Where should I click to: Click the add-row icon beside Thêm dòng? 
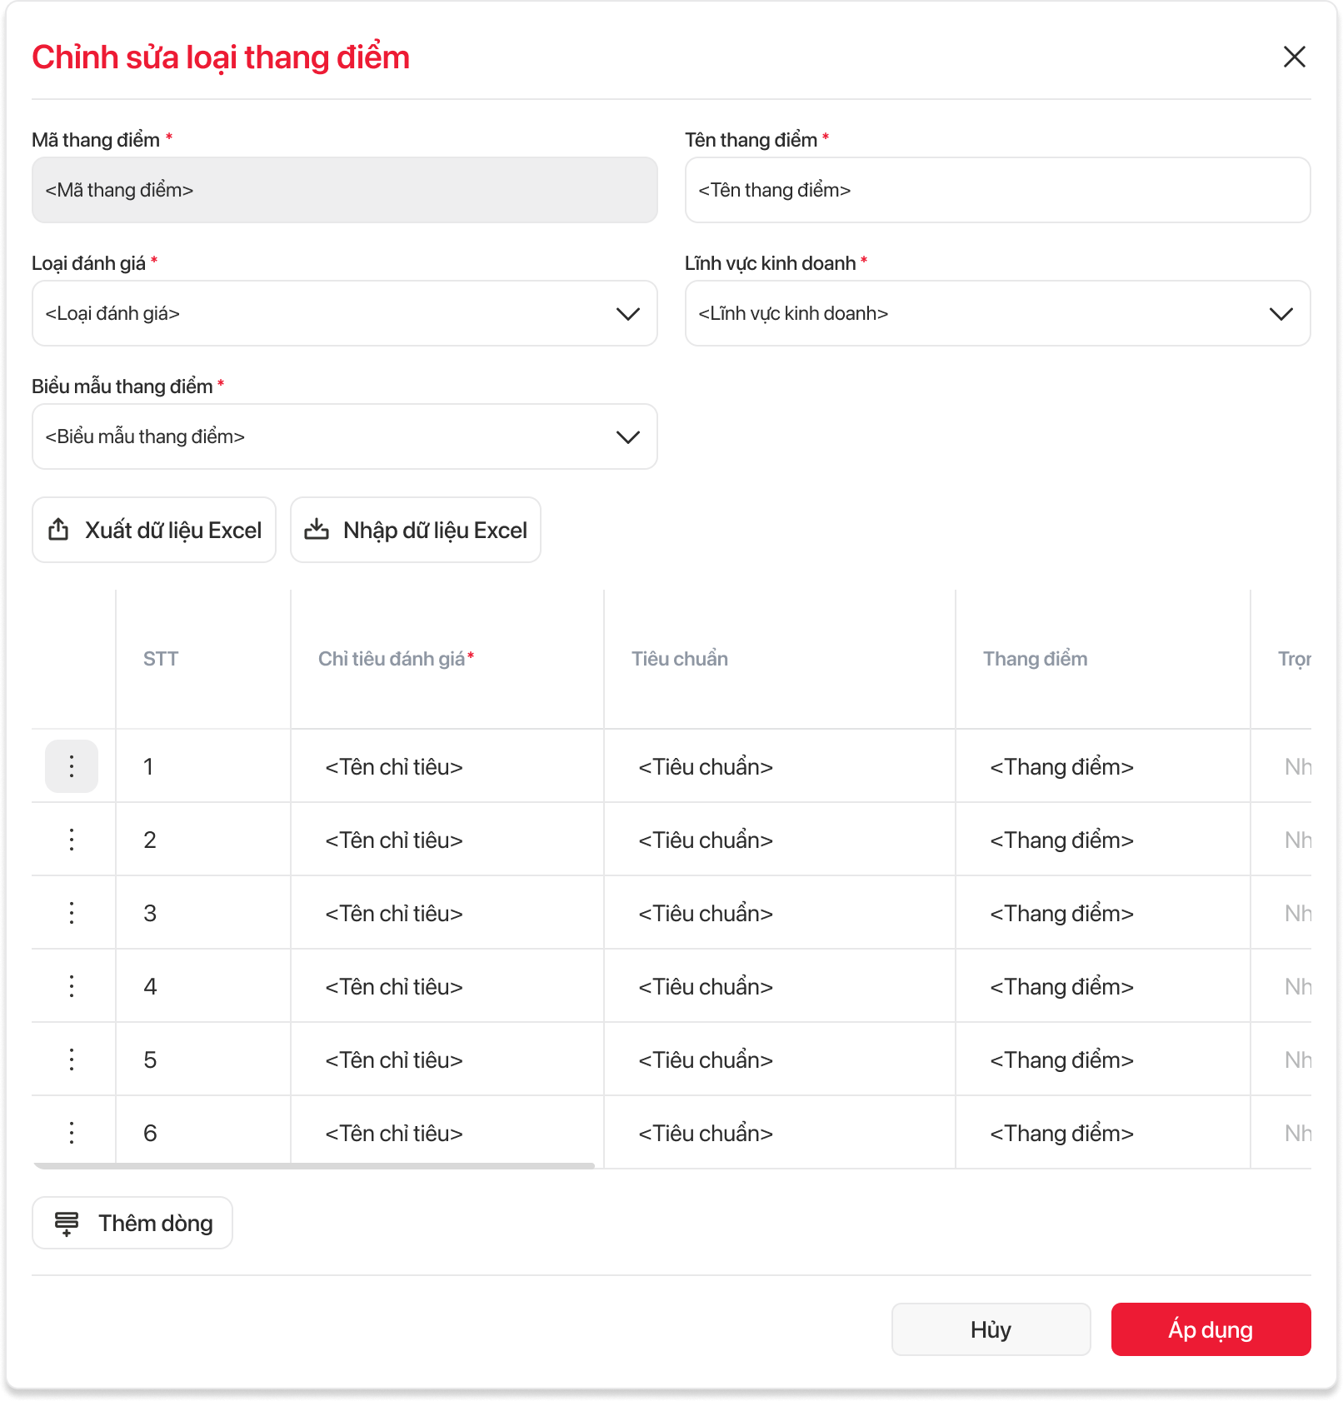point(67,1223)
